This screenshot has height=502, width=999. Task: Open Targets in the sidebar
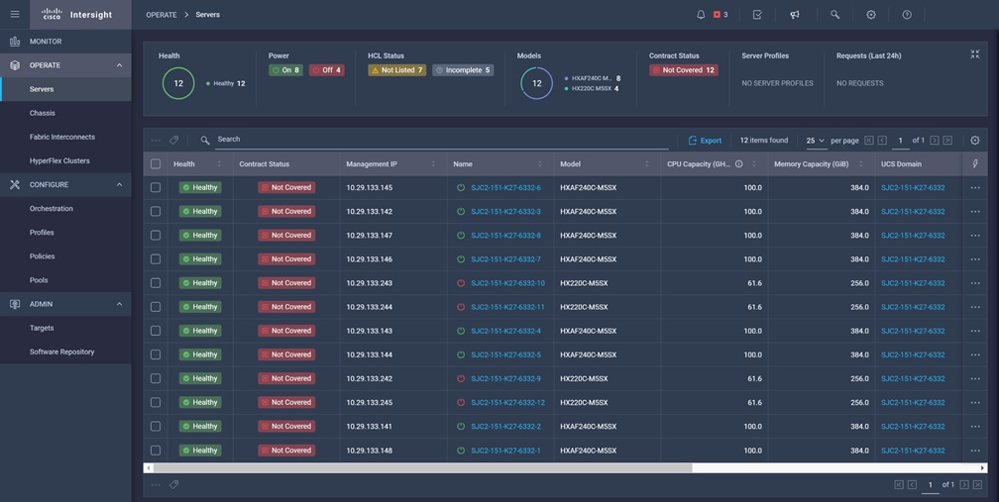point(65,328)
